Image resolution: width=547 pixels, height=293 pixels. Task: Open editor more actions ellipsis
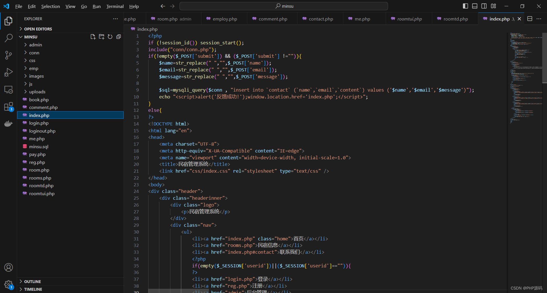(x=539, y=19)
